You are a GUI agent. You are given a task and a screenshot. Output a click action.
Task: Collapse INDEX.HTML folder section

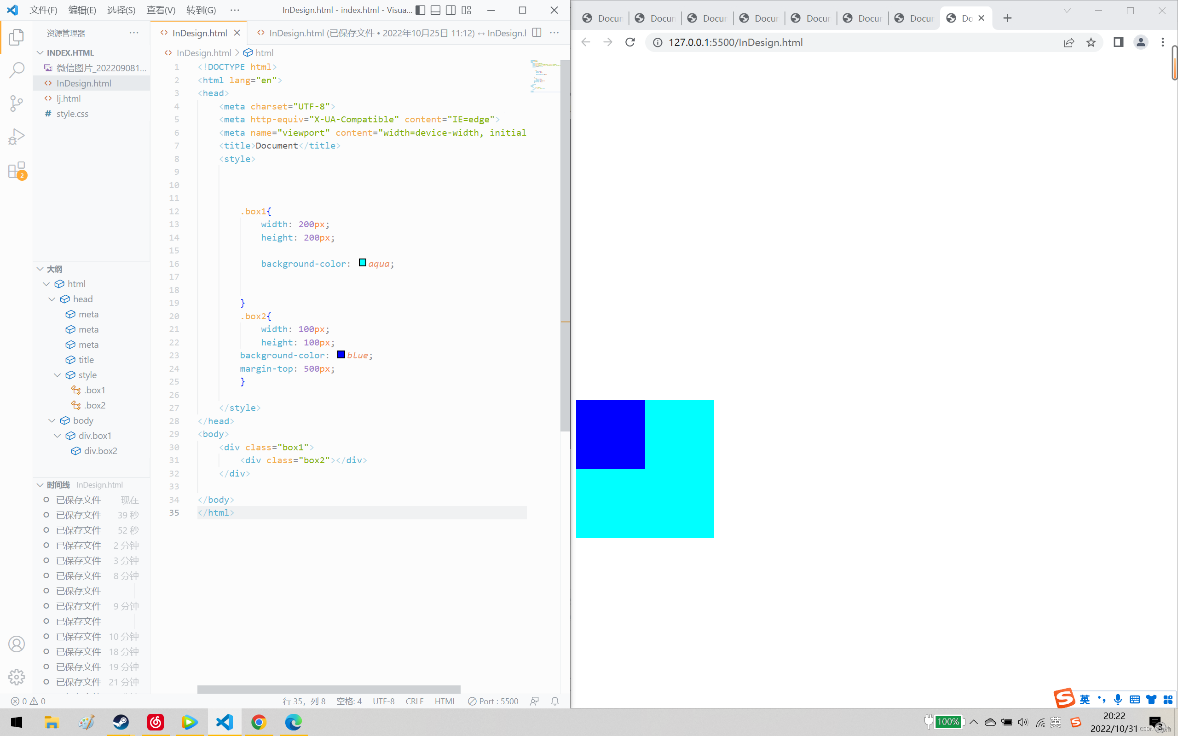tap(40, 52)
